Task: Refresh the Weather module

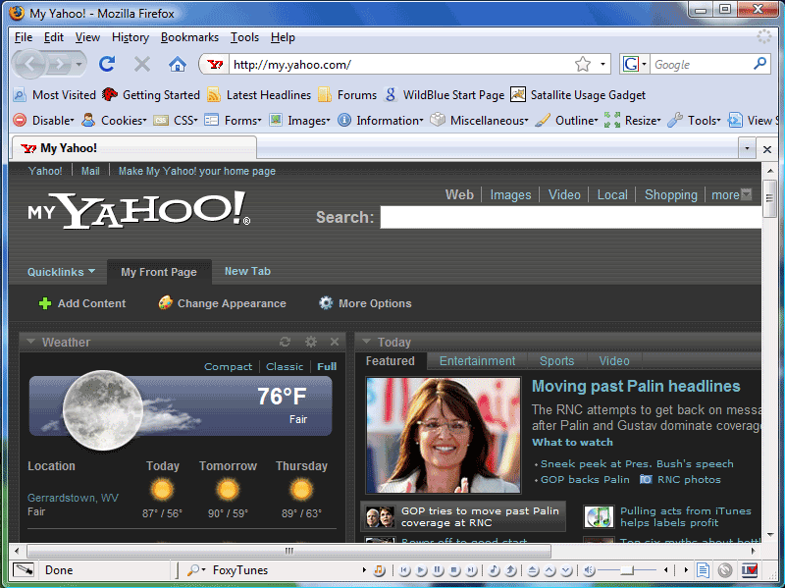Action: click(x=286, y=342)
